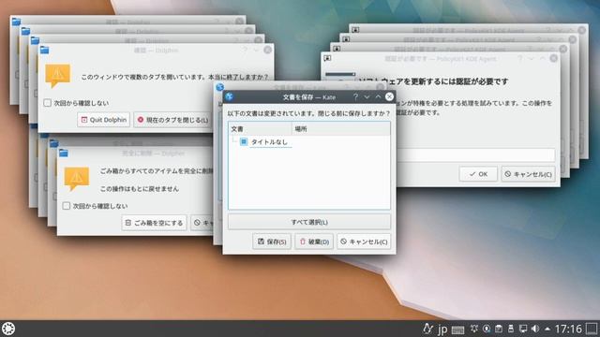Click the 文書 column header
600x337 pixels.
(261, 129)
